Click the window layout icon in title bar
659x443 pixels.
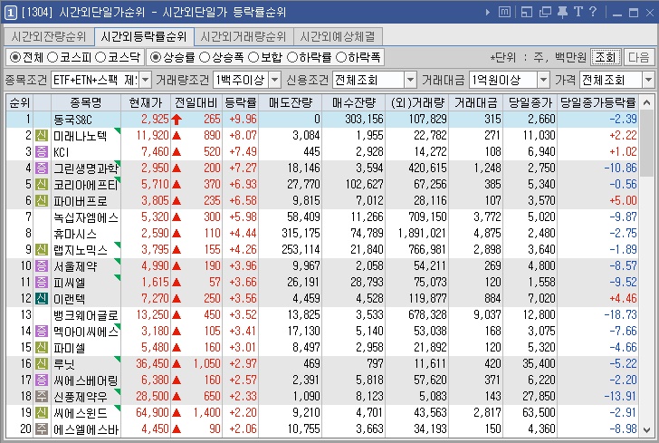526,12
